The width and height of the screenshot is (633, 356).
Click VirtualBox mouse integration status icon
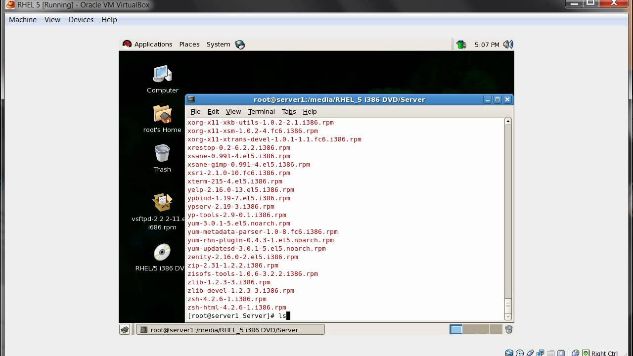point(576,353)
